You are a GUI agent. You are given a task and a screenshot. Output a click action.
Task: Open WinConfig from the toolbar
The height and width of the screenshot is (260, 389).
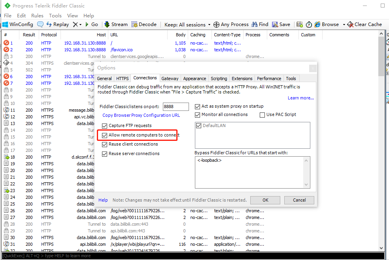(x=18, y=24)
